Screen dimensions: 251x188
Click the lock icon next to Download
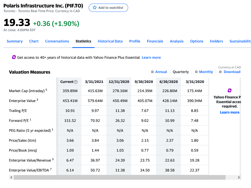220,71
